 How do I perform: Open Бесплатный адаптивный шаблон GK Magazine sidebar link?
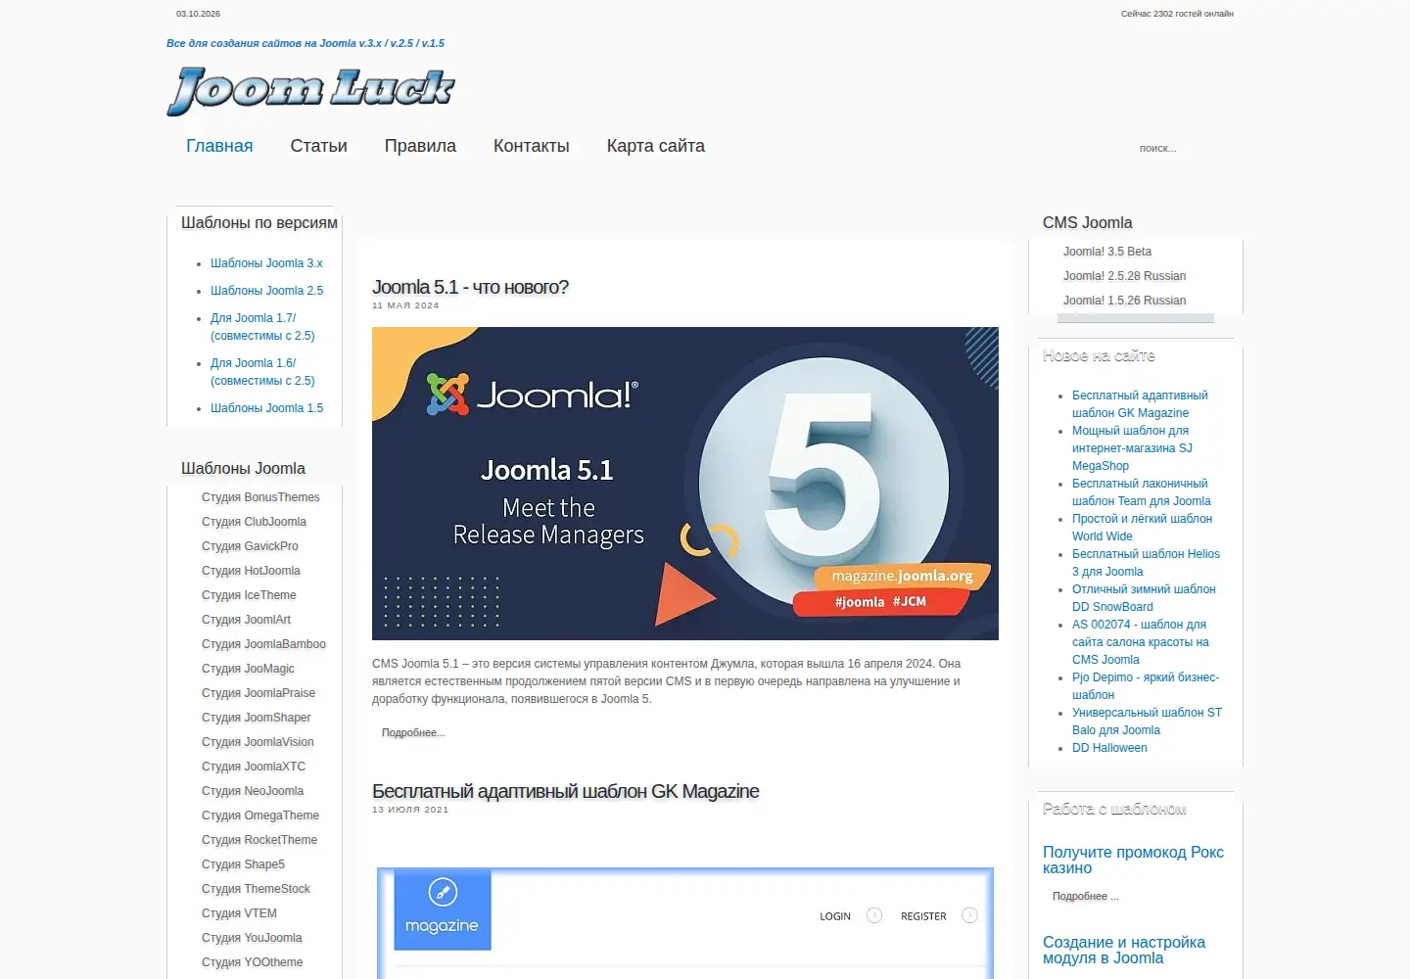[1140, 404]
